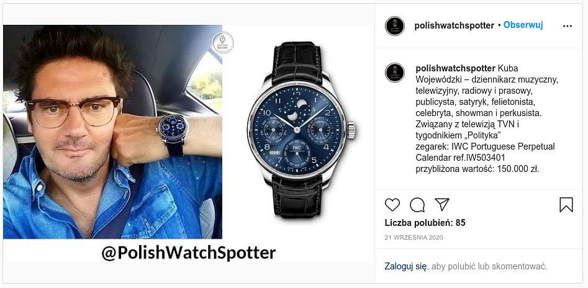Click Zaloguj się to log in
This screenshot has width=588, height=288.
(x=405, y=267)
